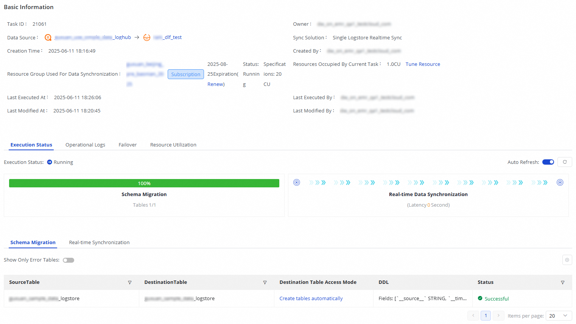The height and width of the screenshot is (324, 576).
Task: Click the source node icon in synchronization flow
Action: tap(297, 182)
